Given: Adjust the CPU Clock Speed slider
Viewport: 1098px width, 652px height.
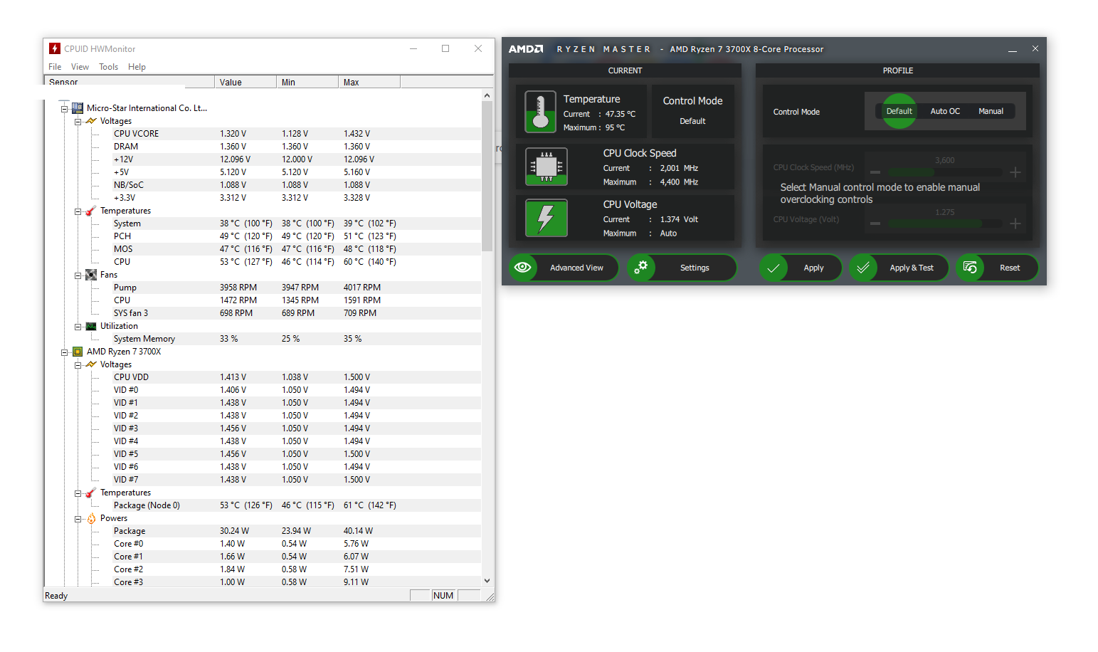Looking at the screenshot, I should [x=945, y=172].
